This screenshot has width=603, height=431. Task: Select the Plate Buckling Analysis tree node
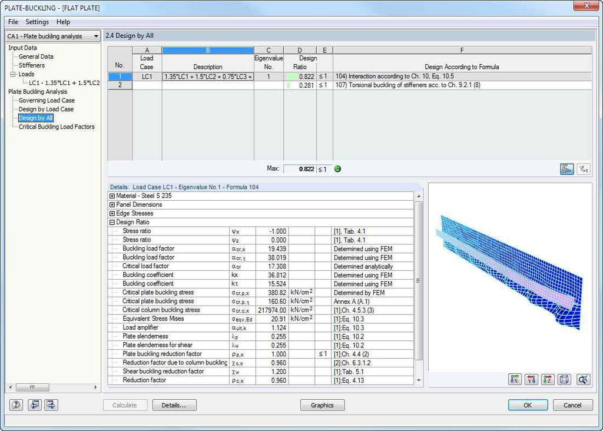click(38, 91)
